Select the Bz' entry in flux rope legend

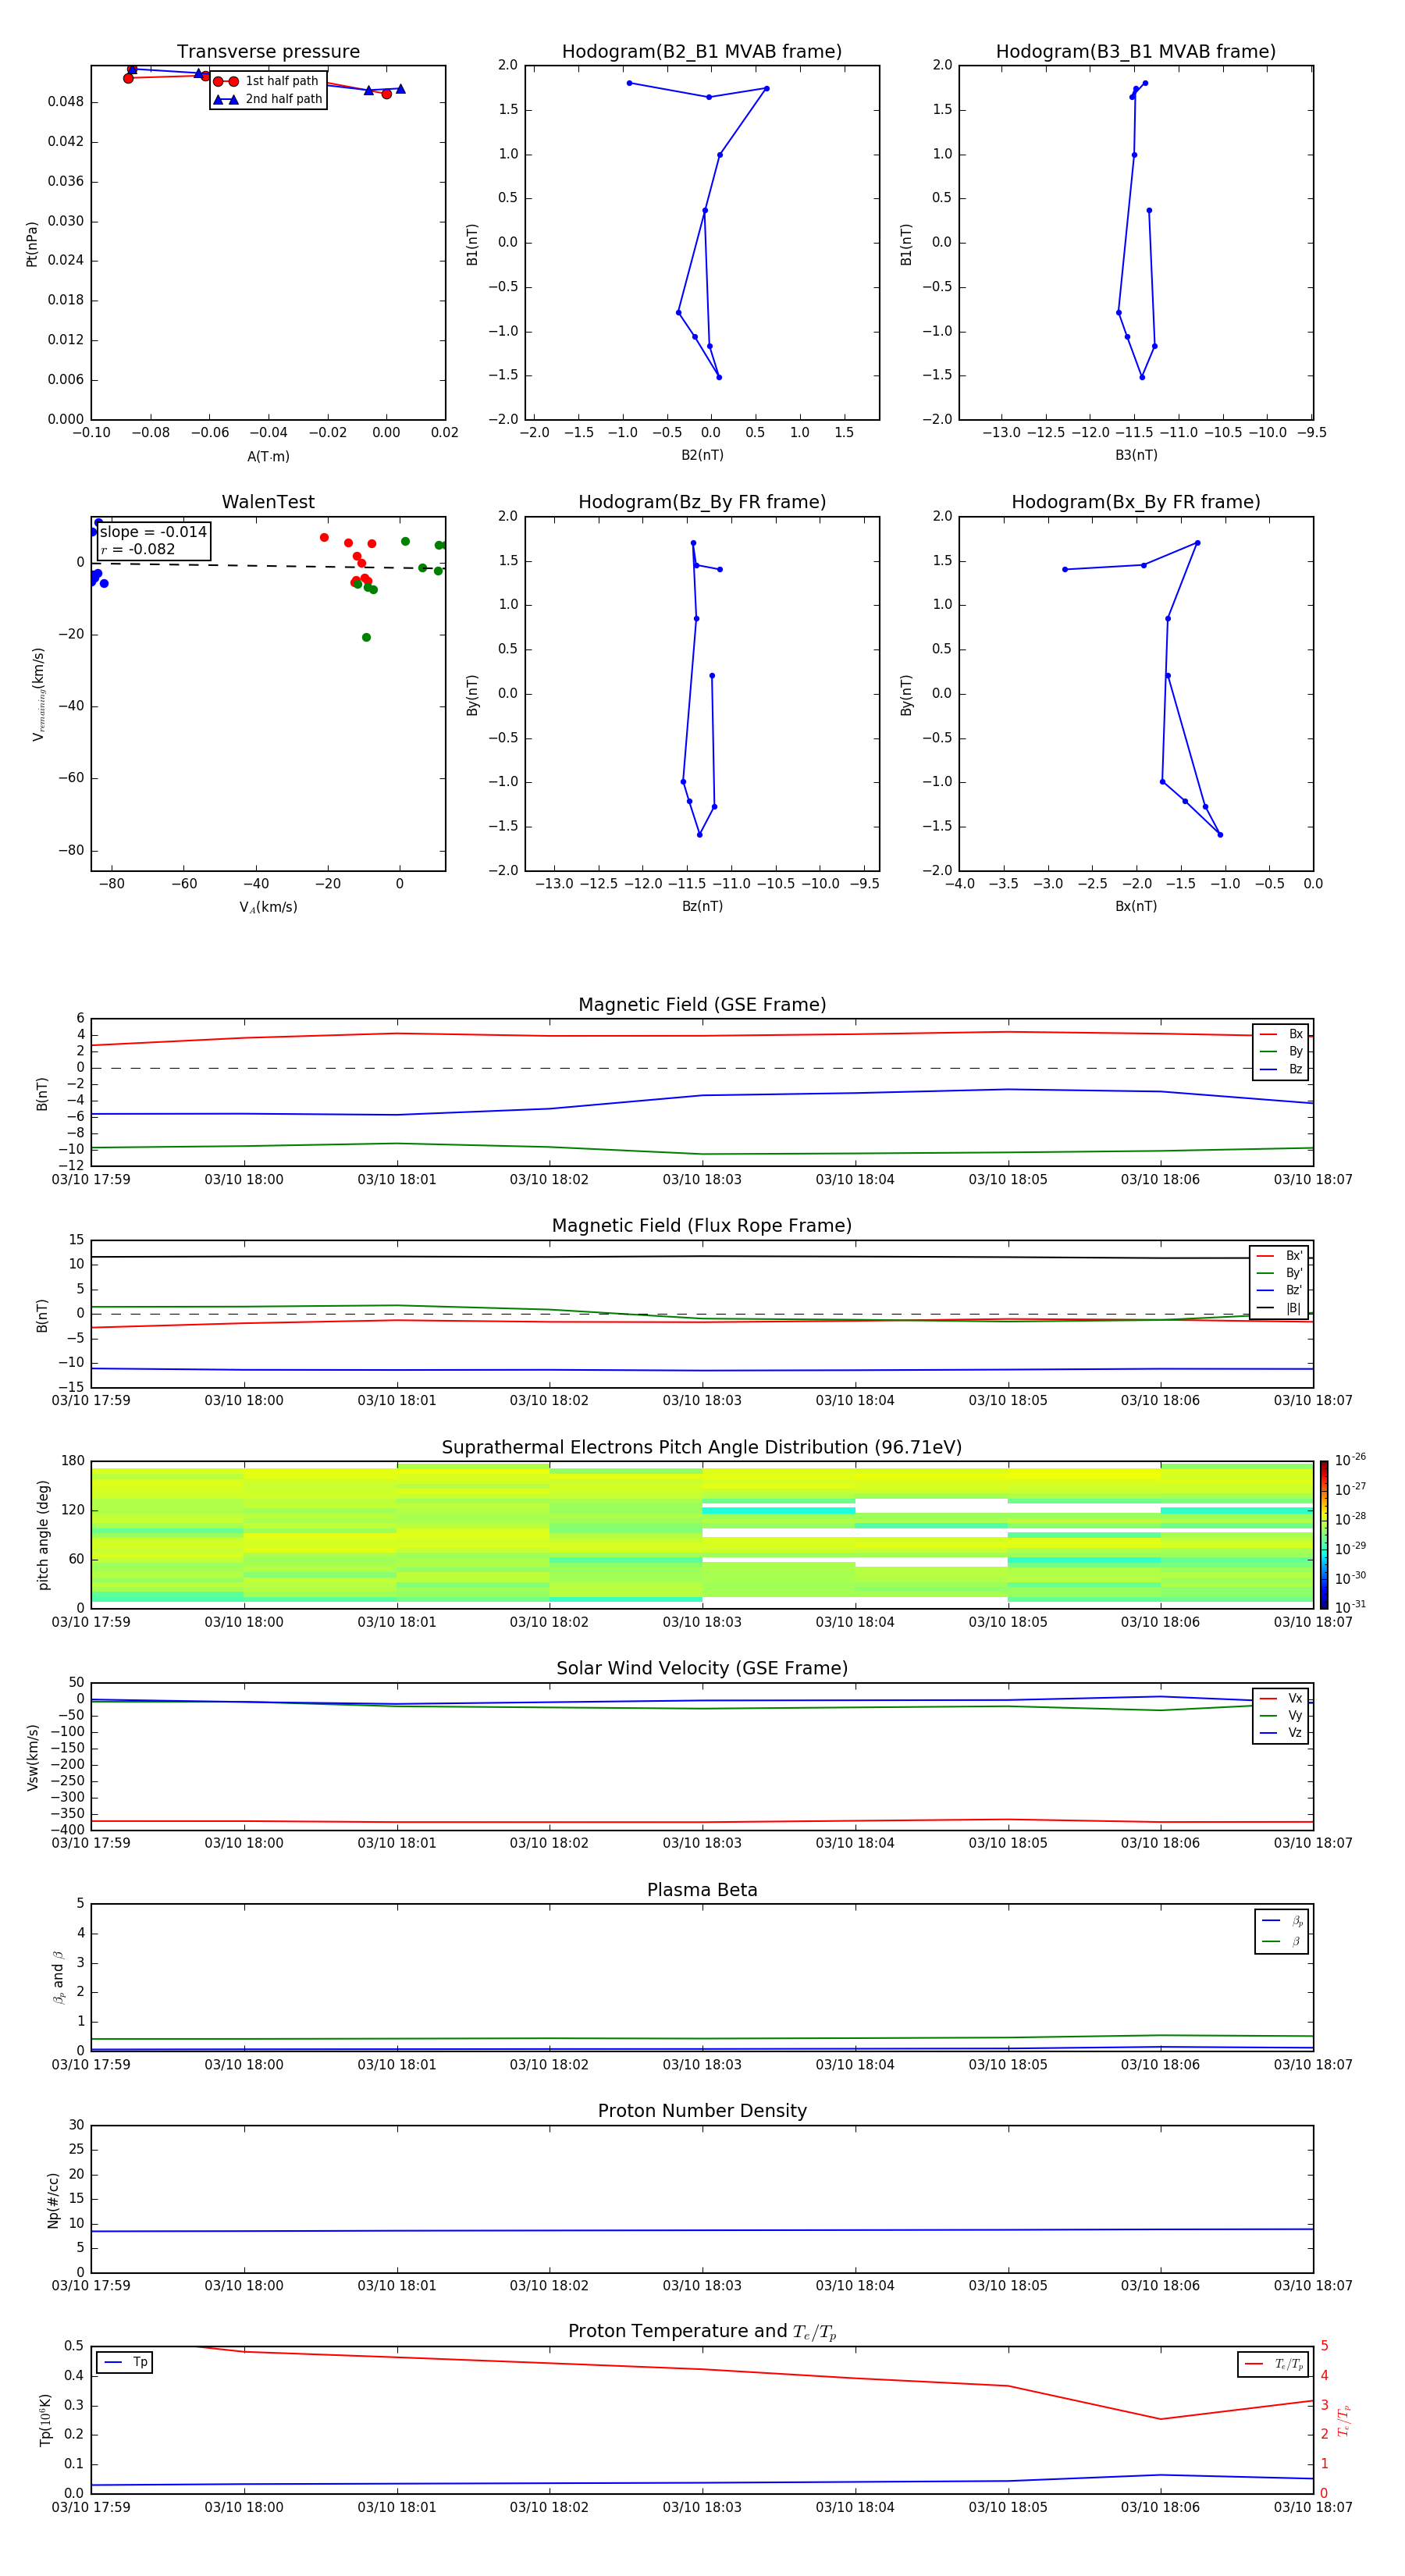1279,1290
